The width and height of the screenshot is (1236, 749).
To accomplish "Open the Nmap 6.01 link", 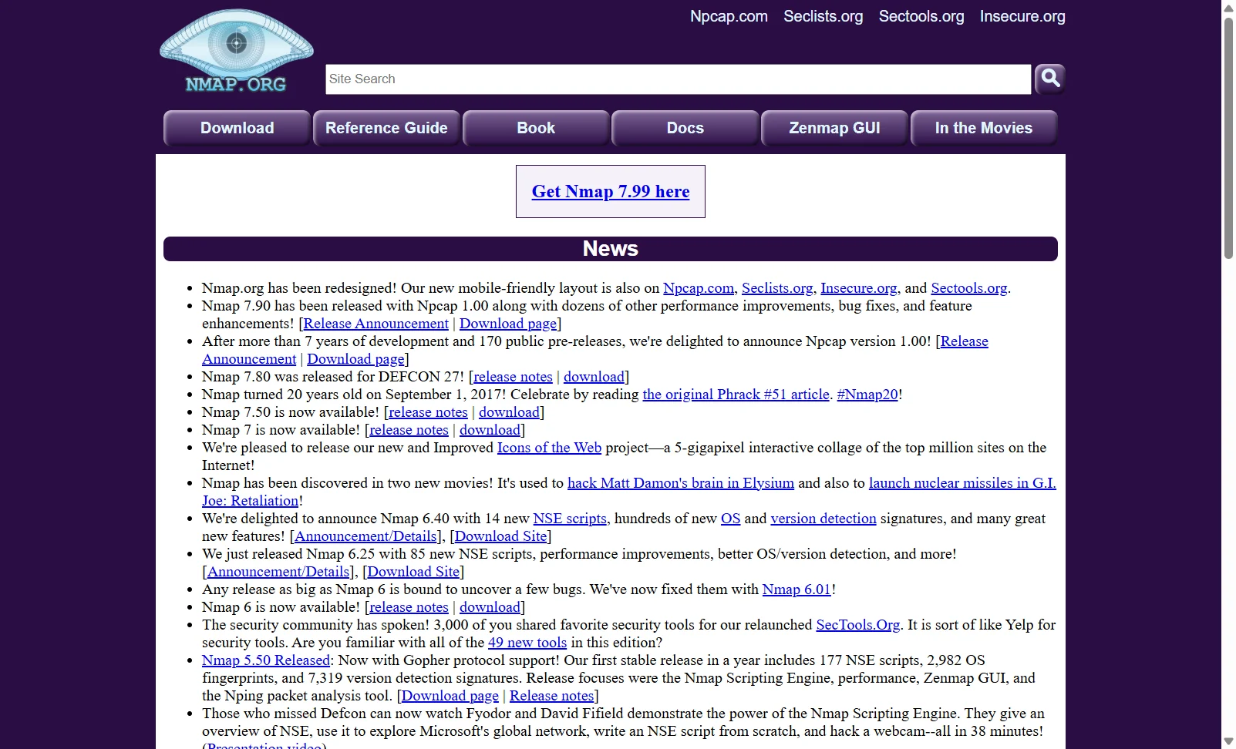I will pyautogui.click(x=796, y=589).
